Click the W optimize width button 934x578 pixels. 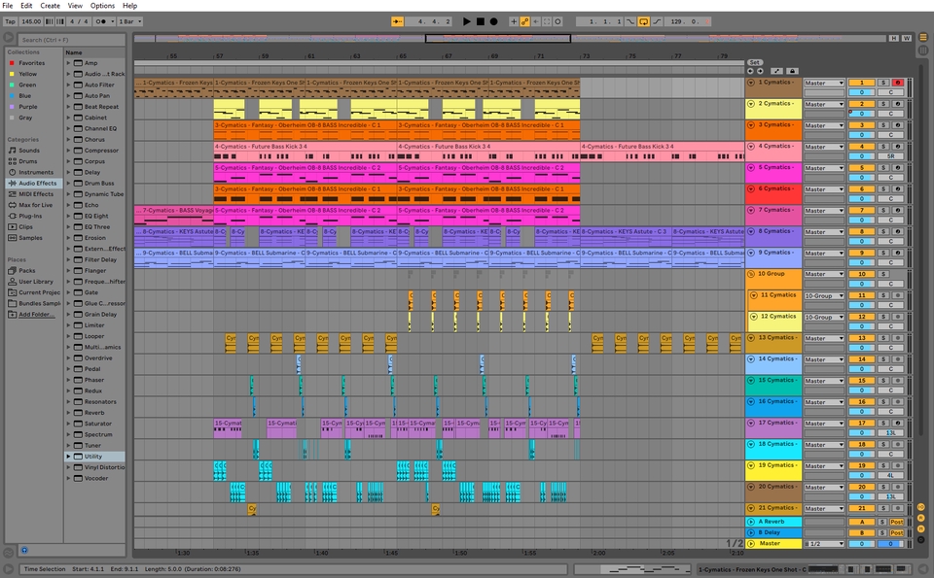pos(907,38)
